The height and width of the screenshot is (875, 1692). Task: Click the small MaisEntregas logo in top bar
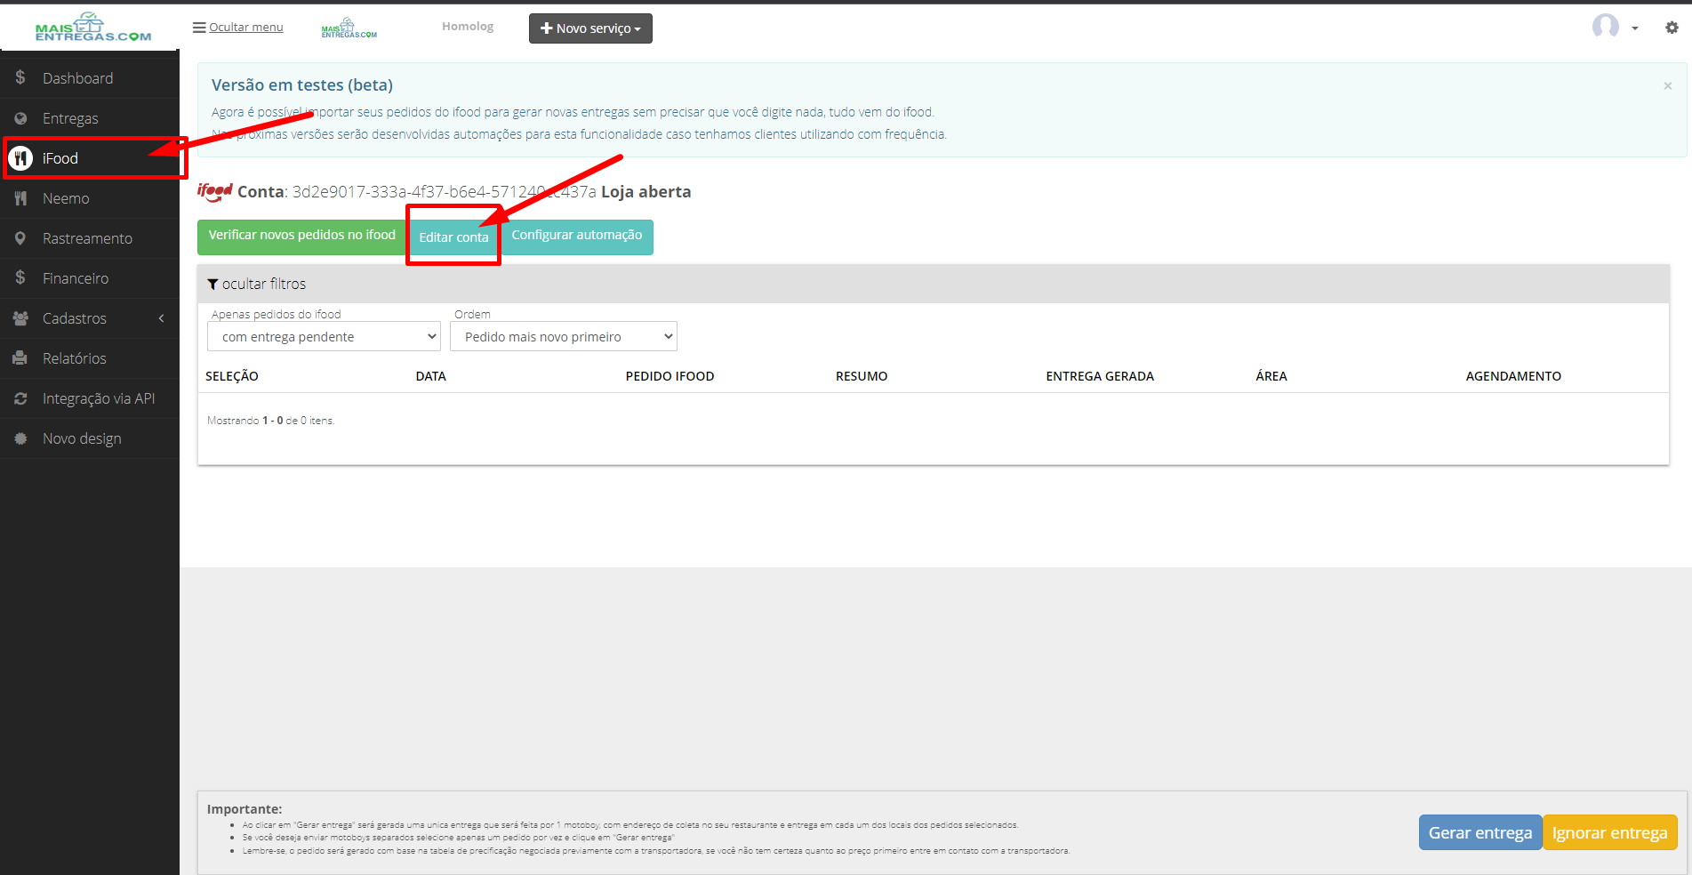point(349,28)
